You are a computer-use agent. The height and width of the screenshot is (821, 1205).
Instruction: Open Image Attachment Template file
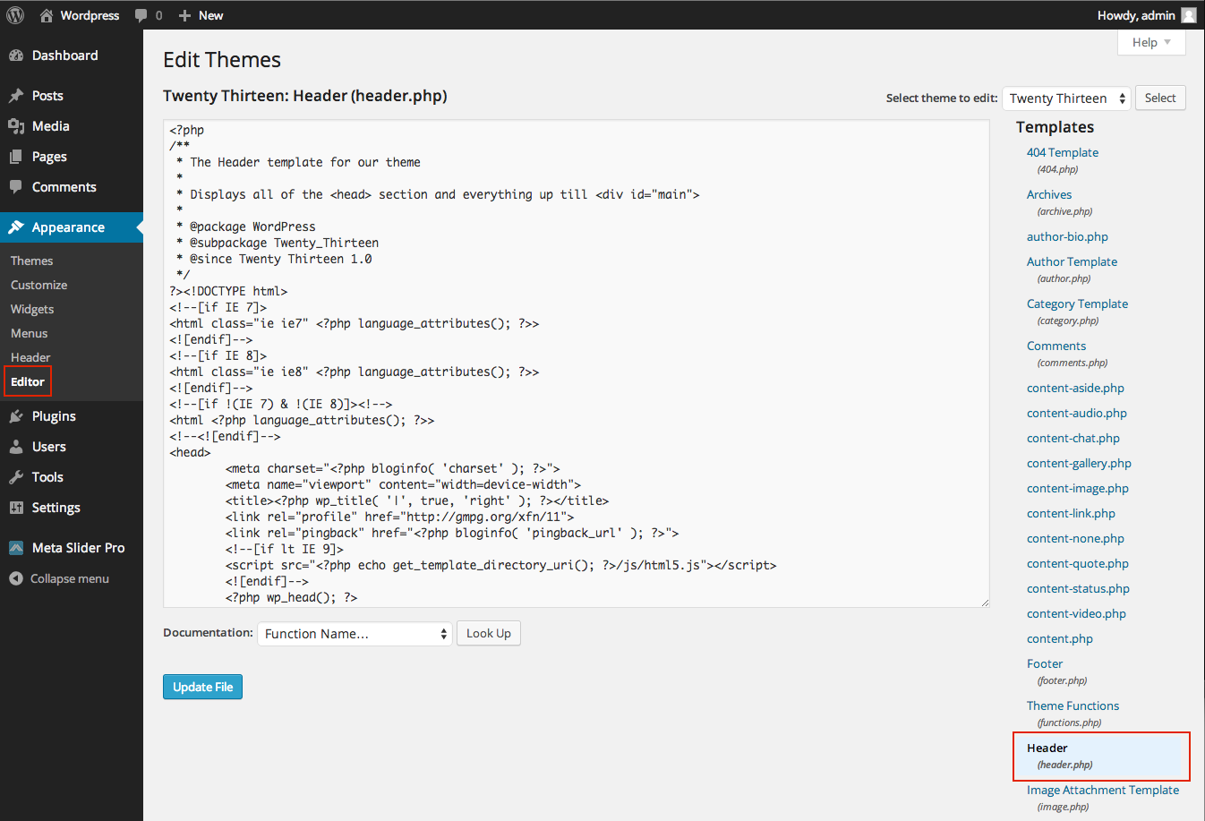click(x=1103, y=790)
